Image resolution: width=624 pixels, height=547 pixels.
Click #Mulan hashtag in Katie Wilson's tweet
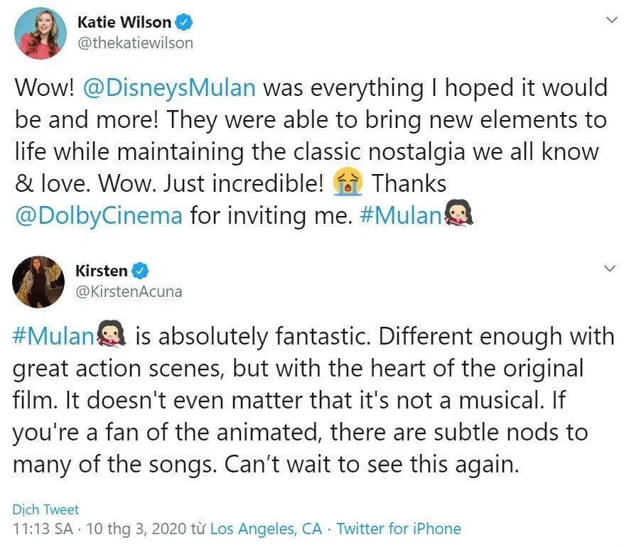(x=402, y=215)
